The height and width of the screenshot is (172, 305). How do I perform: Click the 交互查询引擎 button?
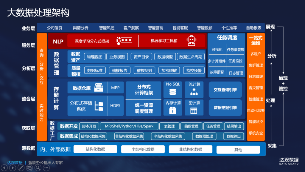[x=225, y=90]
